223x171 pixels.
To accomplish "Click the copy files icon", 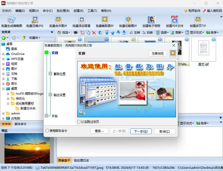I will 88,33.
